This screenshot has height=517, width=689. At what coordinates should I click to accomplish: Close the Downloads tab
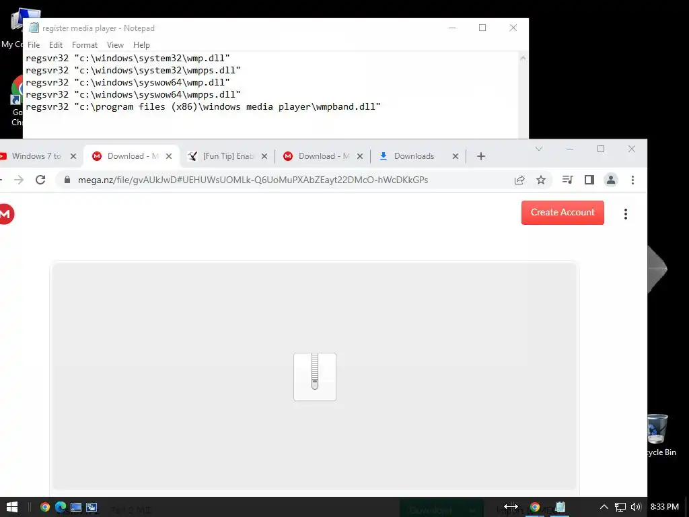[456, 156]
